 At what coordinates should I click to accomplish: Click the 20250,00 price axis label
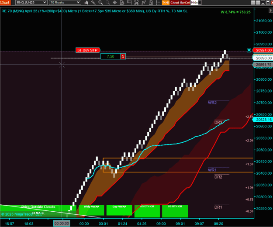(x=264, y=208)
